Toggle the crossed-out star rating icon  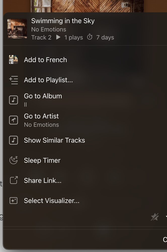point(155,217)
